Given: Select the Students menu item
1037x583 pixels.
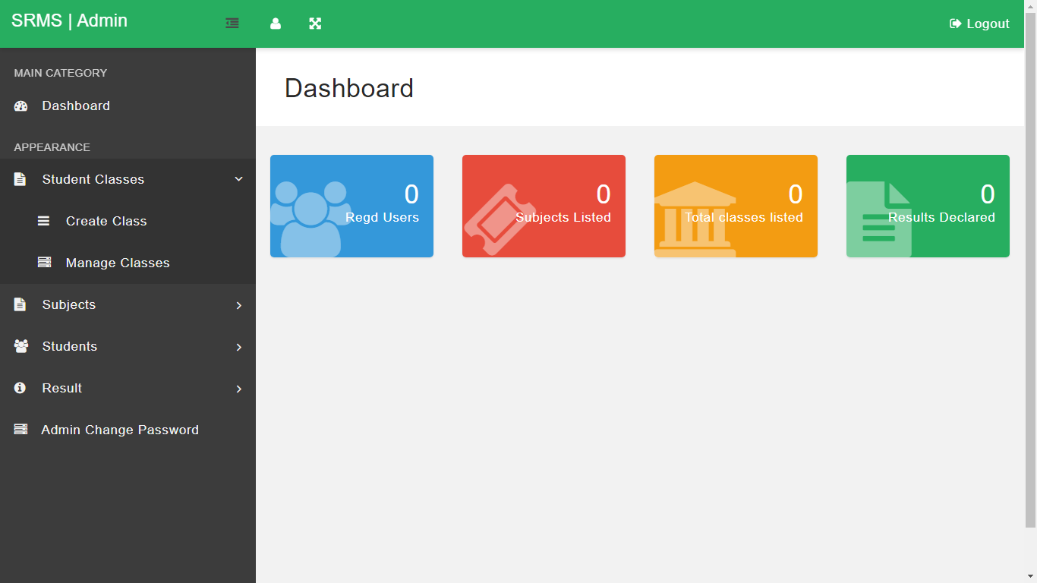Looking at the screenshot, I should click(128, 346).
